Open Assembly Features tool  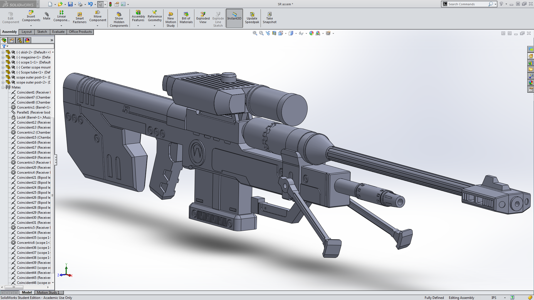[138, 16]
